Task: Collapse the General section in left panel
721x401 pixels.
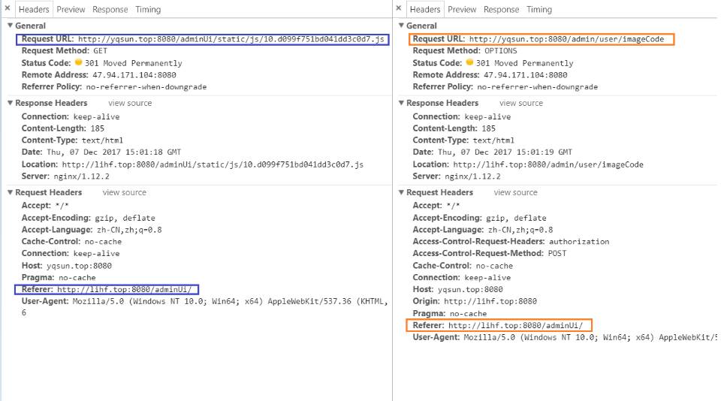Action: [x=10, y=26]
